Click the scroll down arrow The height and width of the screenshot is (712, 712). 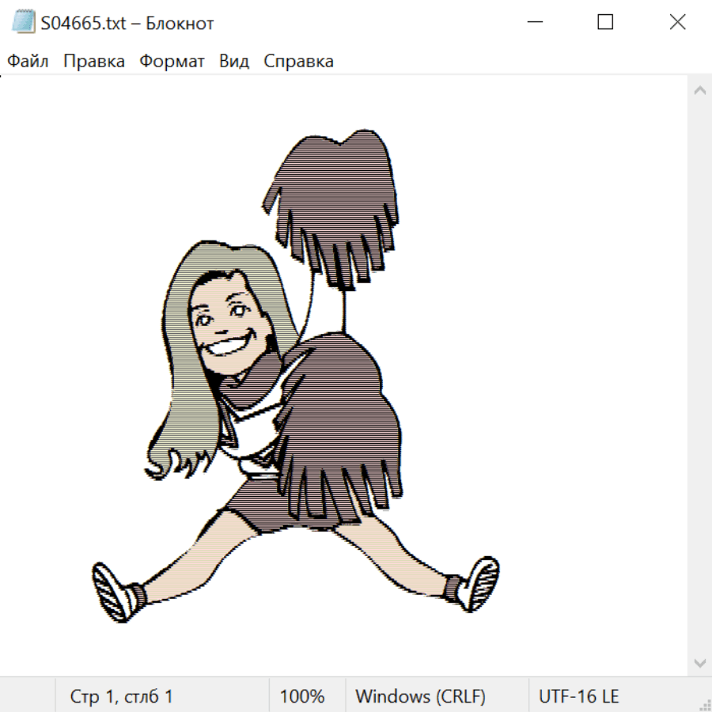pos(699,662)
